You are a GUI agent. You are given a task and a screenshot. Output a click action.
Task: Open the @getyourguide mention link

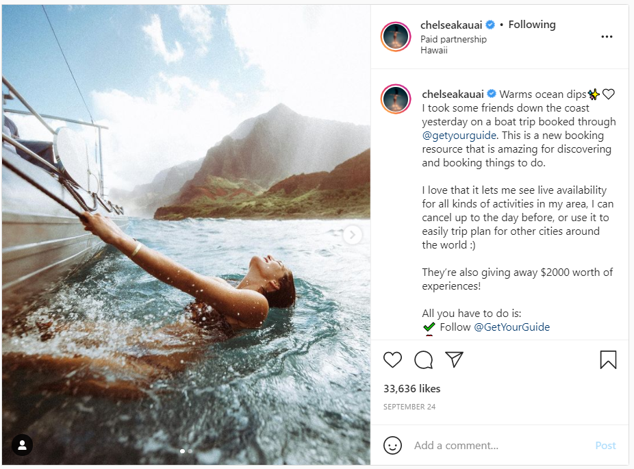click(459, 136)
